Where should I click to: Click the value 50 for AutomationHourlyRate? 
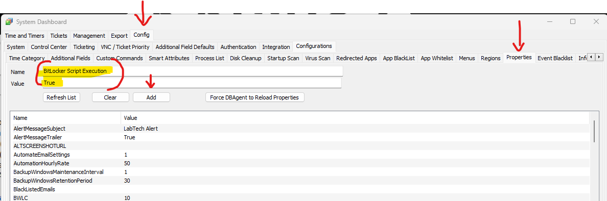[127, 163]
